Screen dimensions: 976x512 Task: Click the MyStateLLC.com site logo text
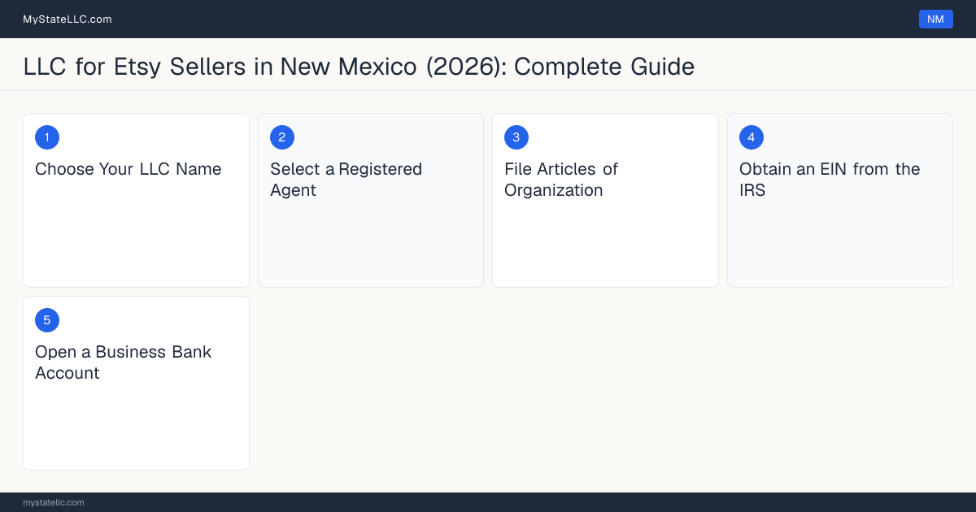(68, 19)
